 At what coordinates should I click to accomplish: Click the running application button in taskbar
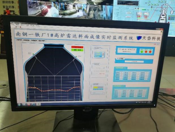click(39, 104)
